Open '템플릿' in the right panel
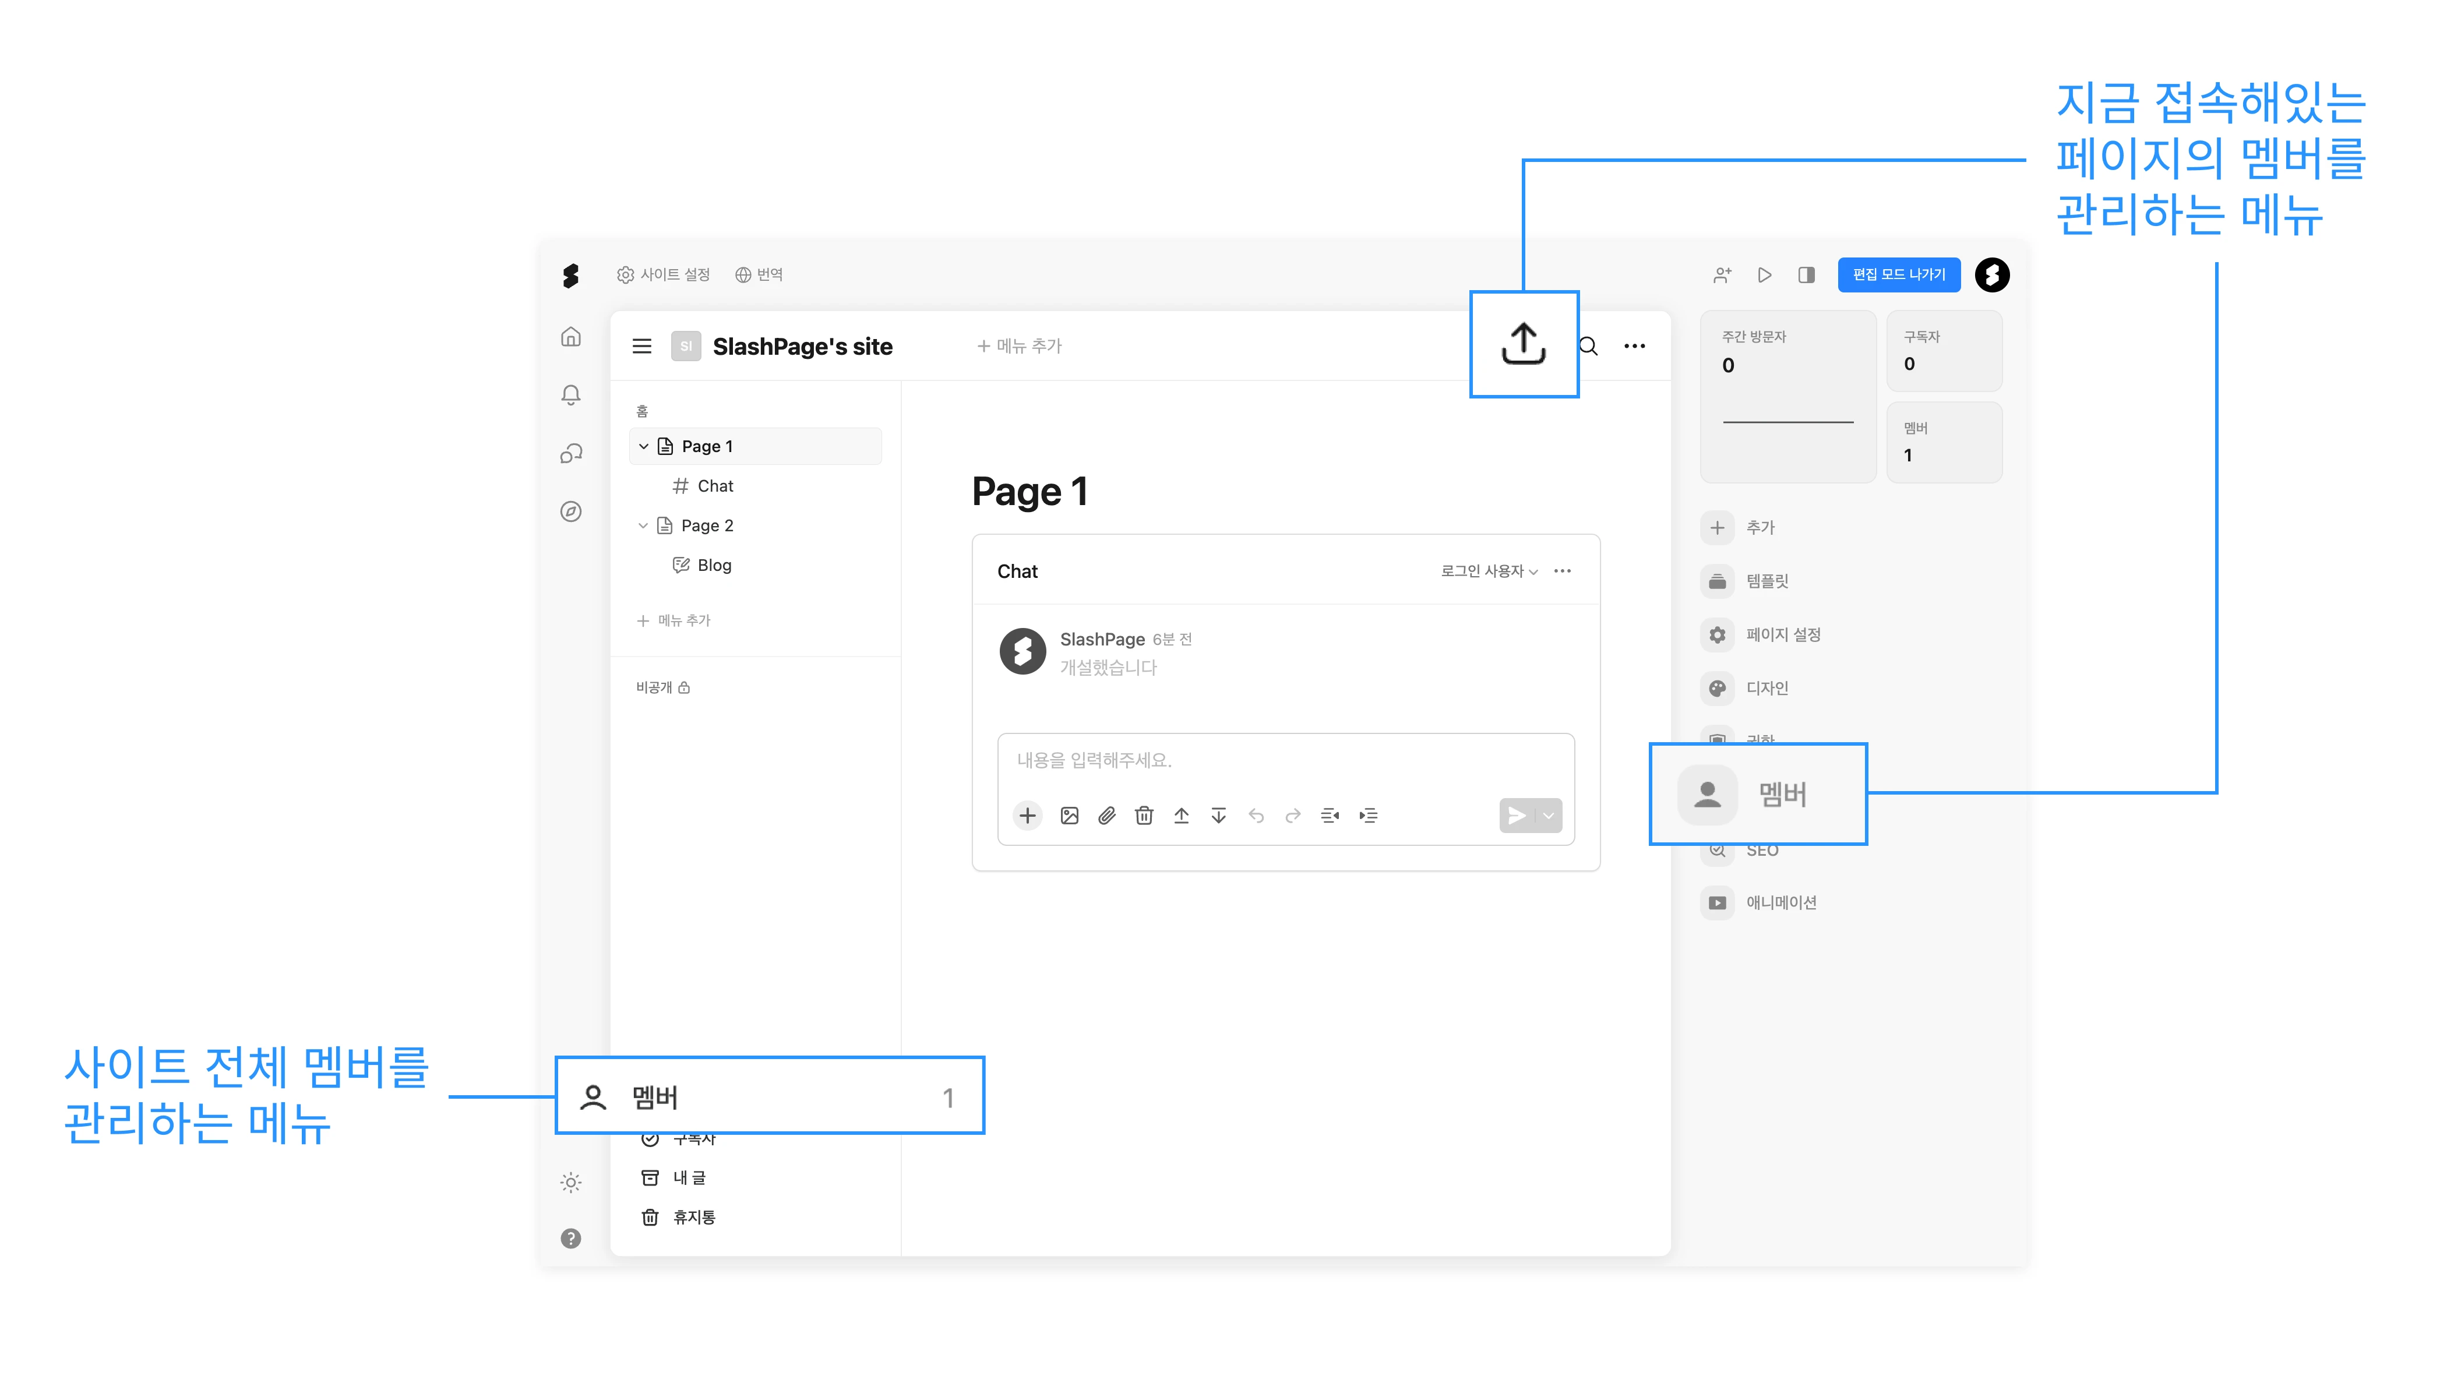 [x=1745, y=581]
